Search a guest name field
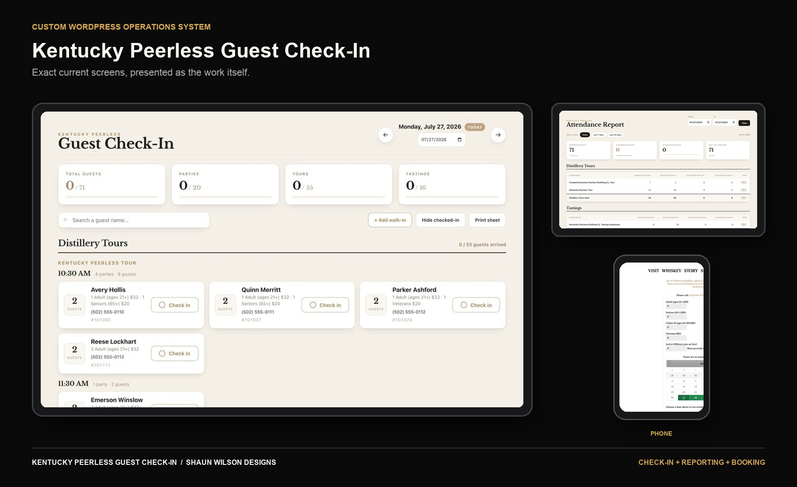The image size is (797, 487). tap(134, 220)
